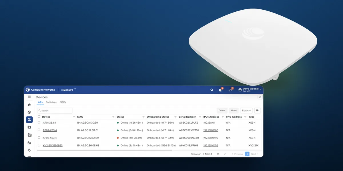This screenshot has width=343, height=171.
Task: Tick the checkbox for XV2-21X-E60863
Action: 39,145
